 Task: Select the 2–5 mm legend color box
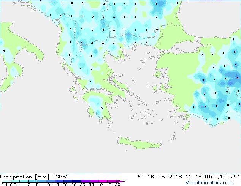click(33, 181)
